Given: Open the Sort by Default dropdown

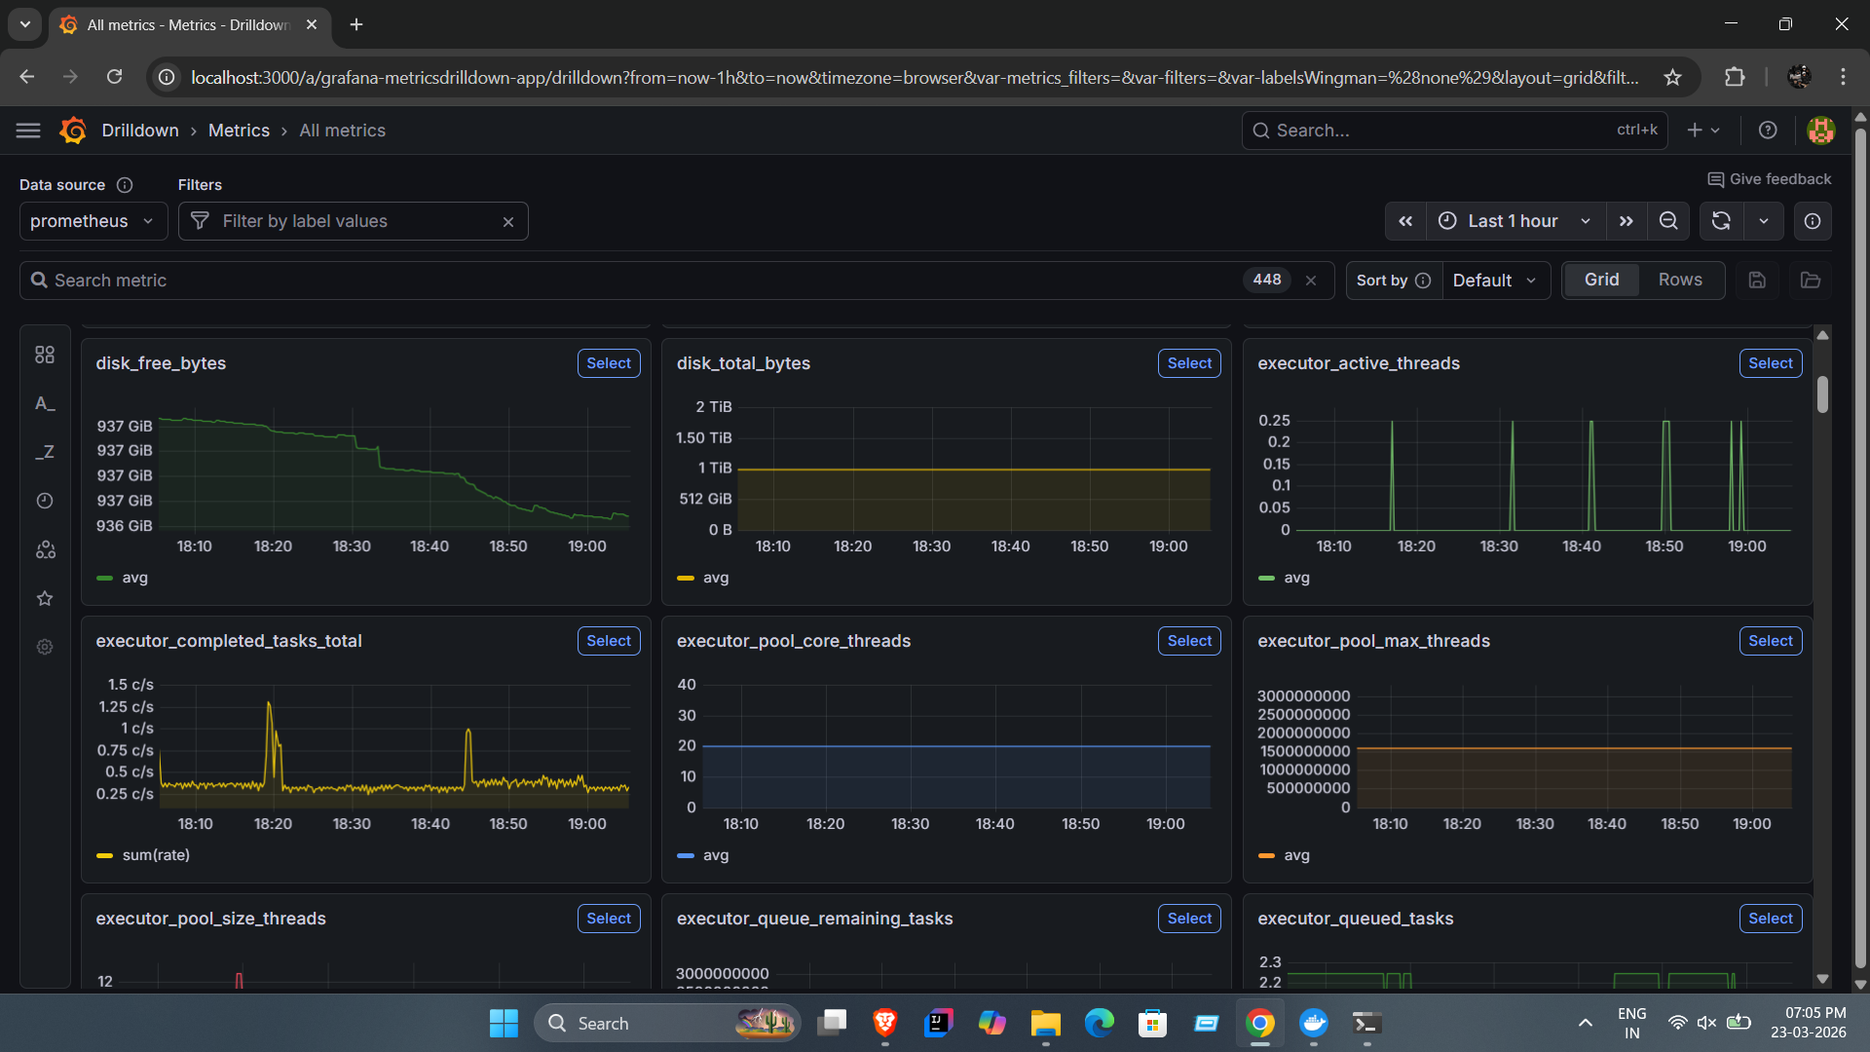Looking at the screenshot, I should (x=1496, y=281).
